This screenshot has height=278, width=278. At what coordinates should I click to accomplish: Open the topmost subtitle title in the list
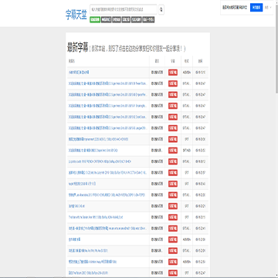pyautogui.click(x=79, y=73)
